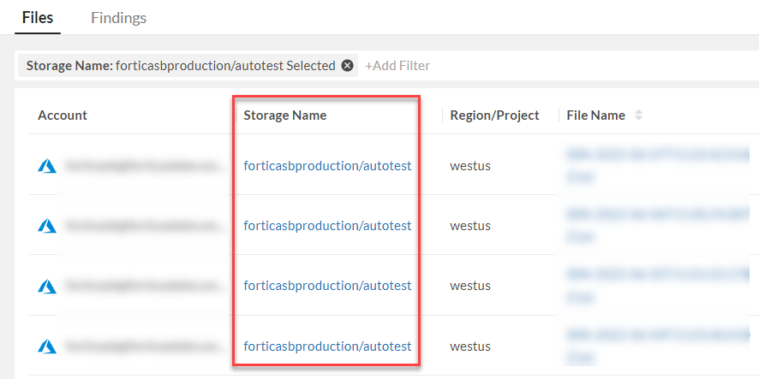Click the Azure icon in second row

tap(46, 226)
